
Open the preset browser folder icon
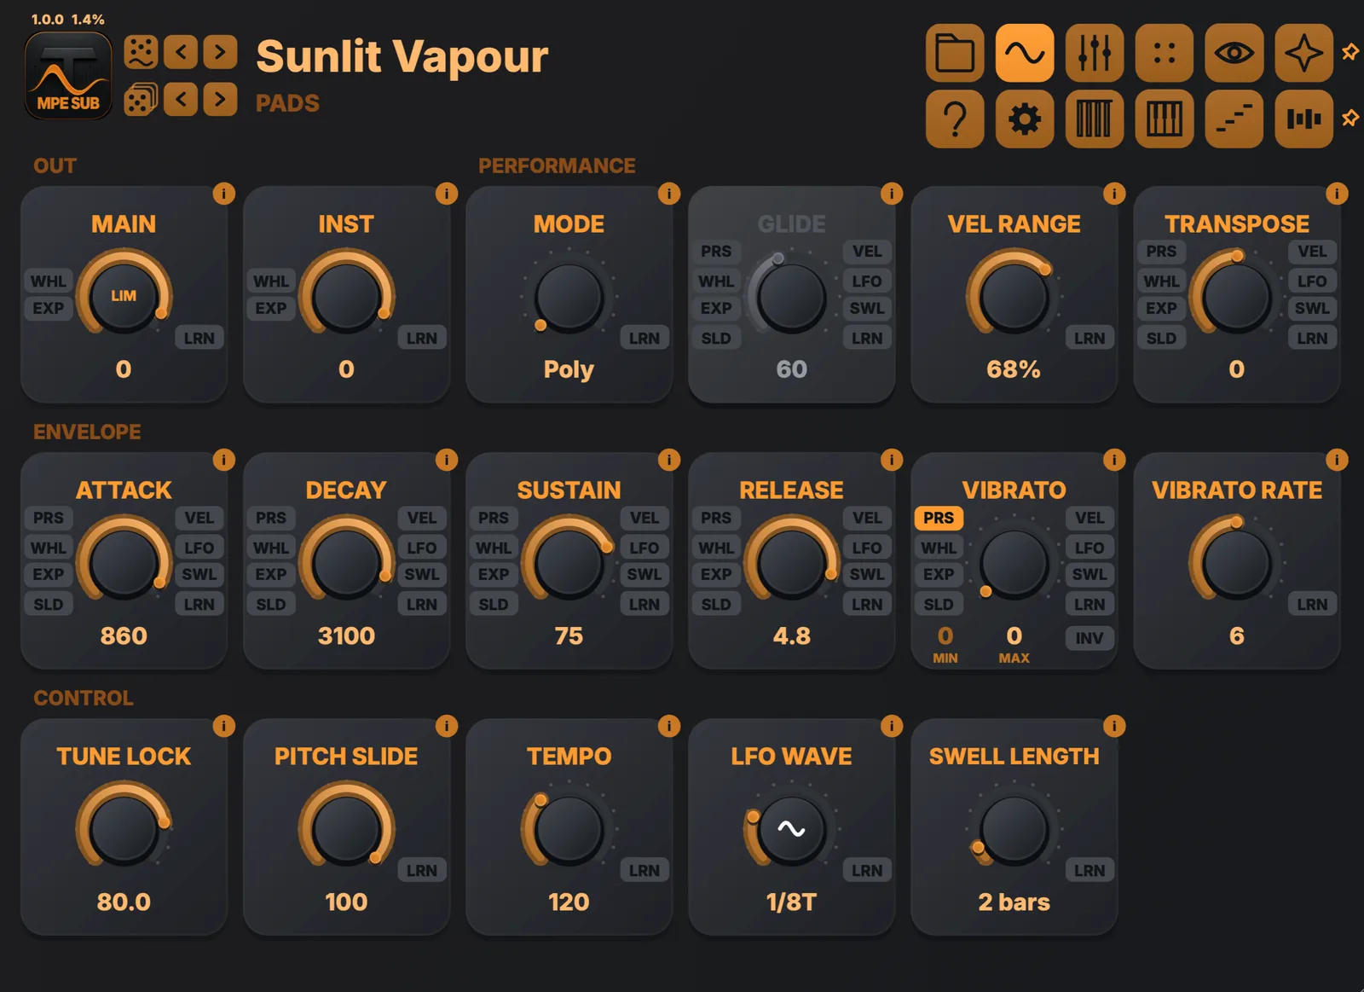(955, 53)
